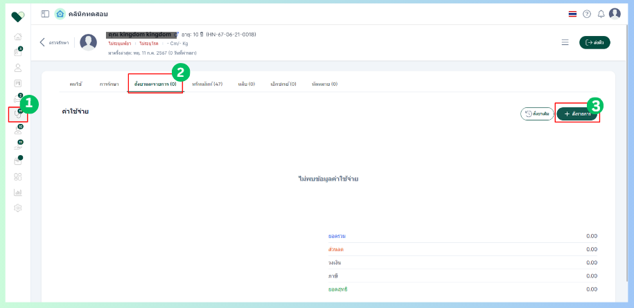This screenshot has width=634, height=308.
Task: Toggle the sidebar panel icon in top bar
Action: 45,14
